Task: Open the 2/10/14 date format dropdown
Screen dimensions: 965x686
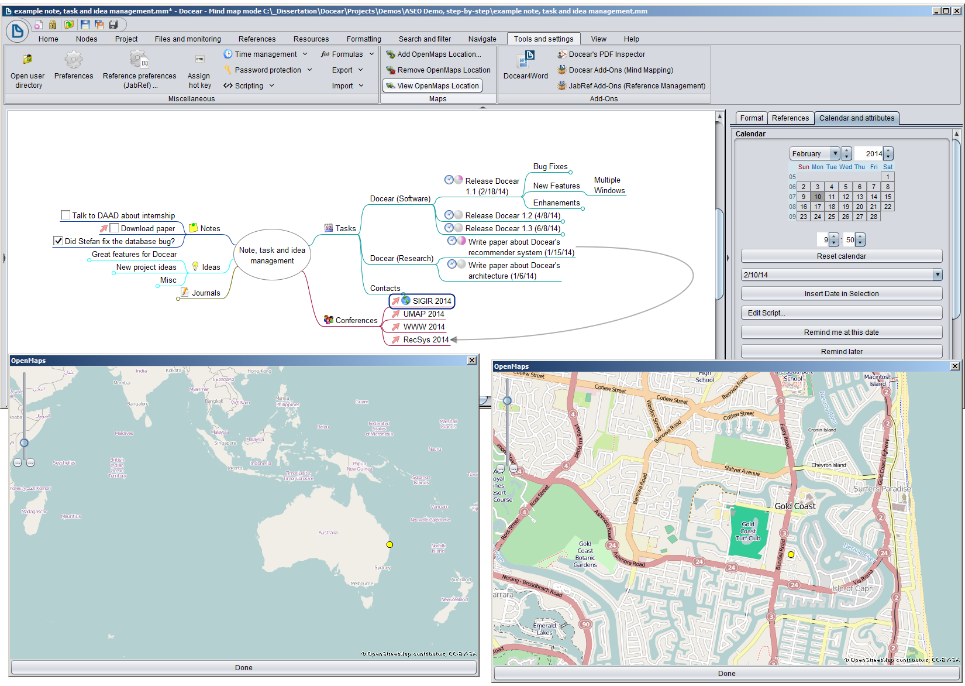Action: (x=938, y=275)
